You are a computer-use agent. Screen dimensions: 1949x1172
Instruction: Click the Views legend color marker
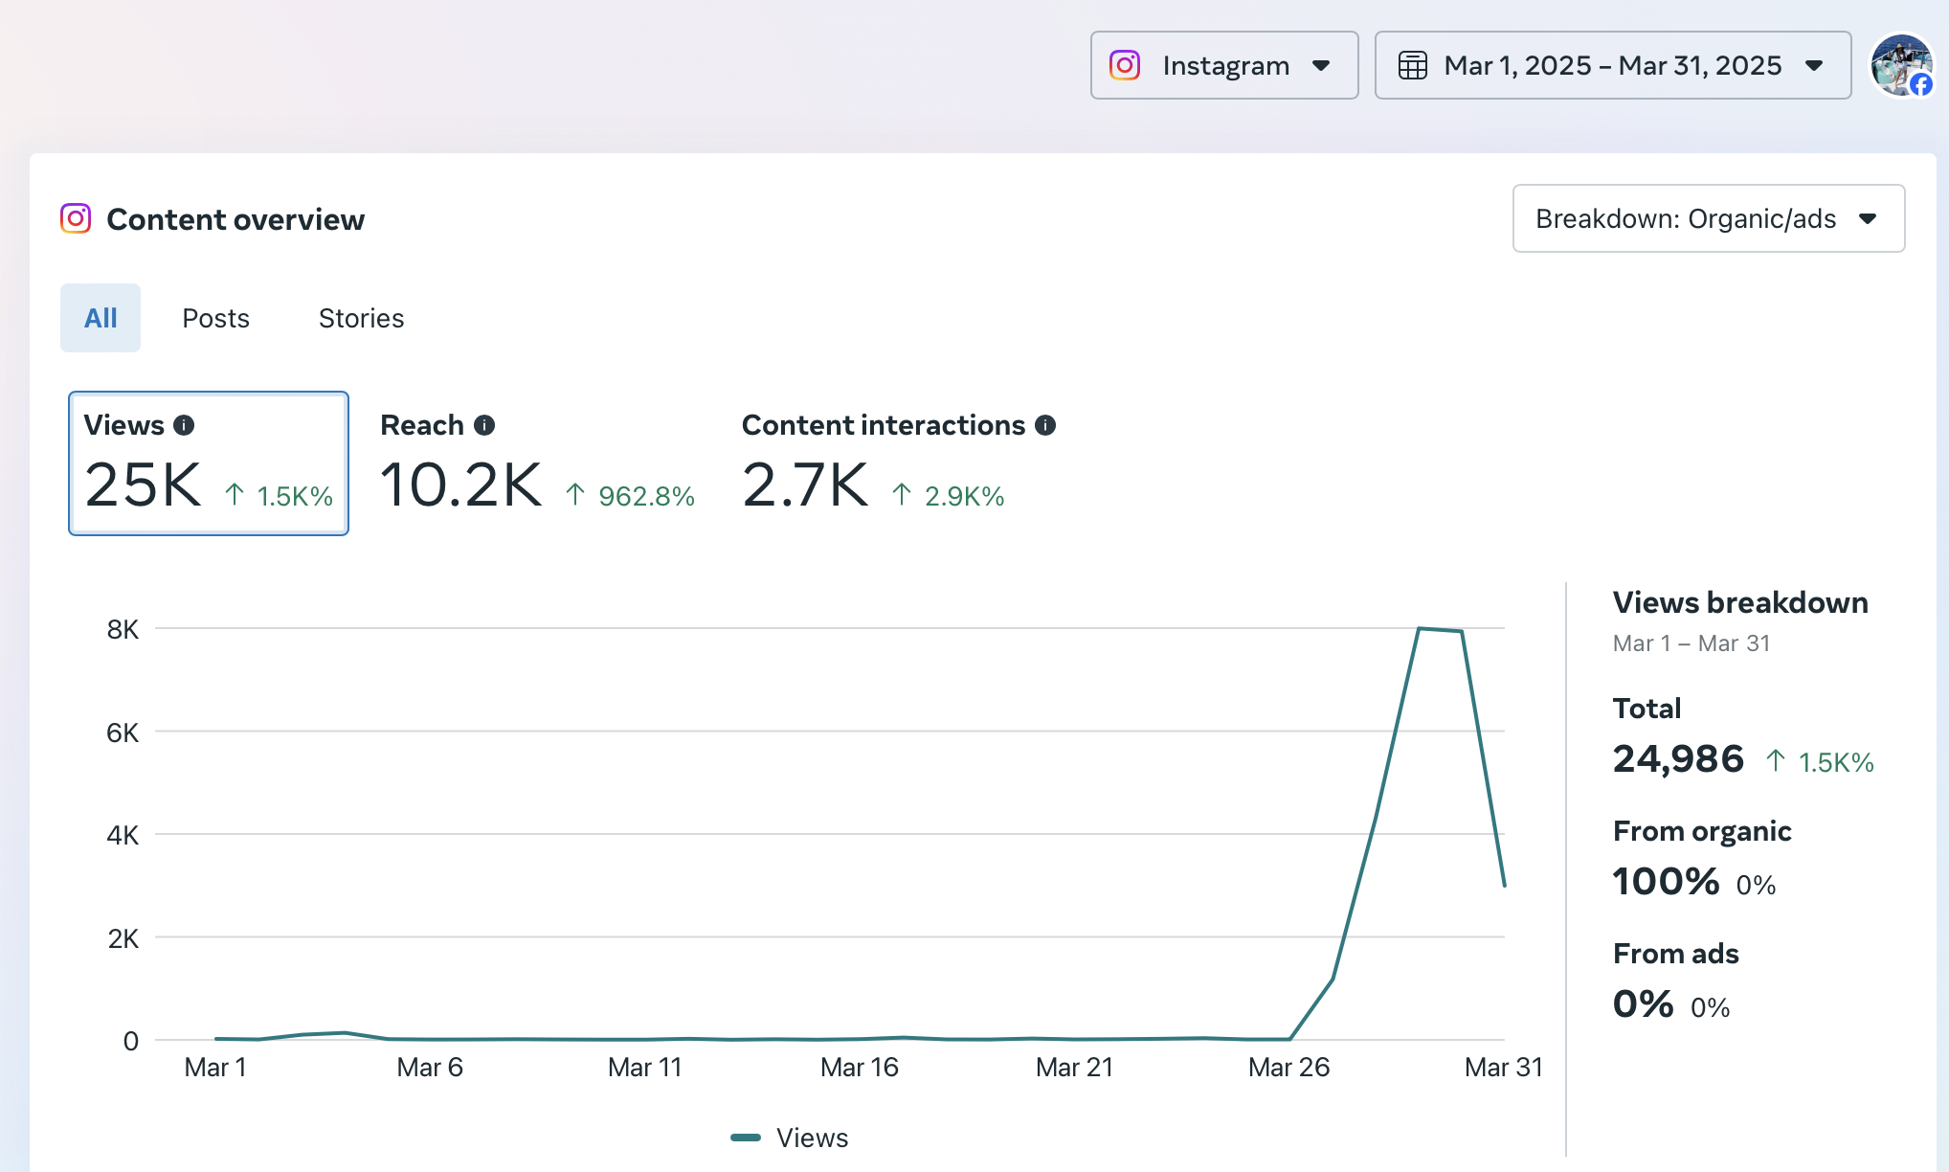tap(746, 1138)
